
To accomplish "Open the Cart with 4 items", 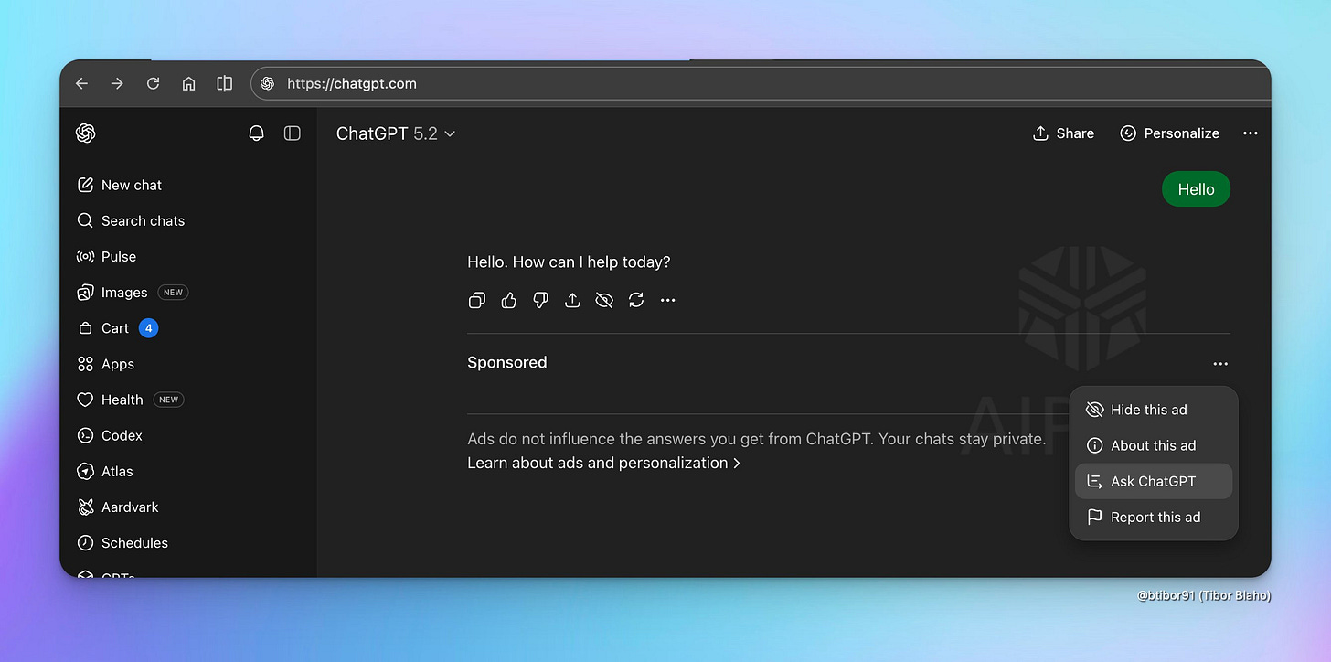I will 117,328.
